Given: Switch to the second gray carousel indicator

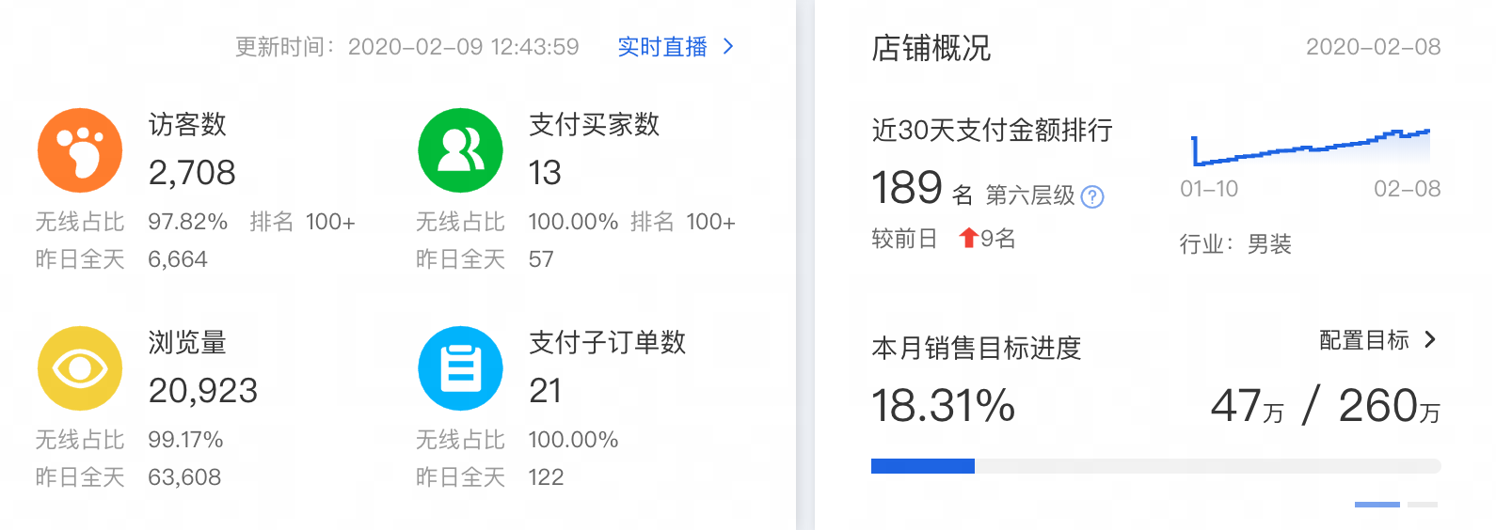Looking at the screenshot, I should tap(1423, 505).
